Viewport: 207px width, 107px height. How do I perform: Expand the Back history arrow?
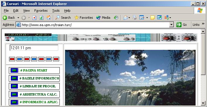tap(18, 18)
